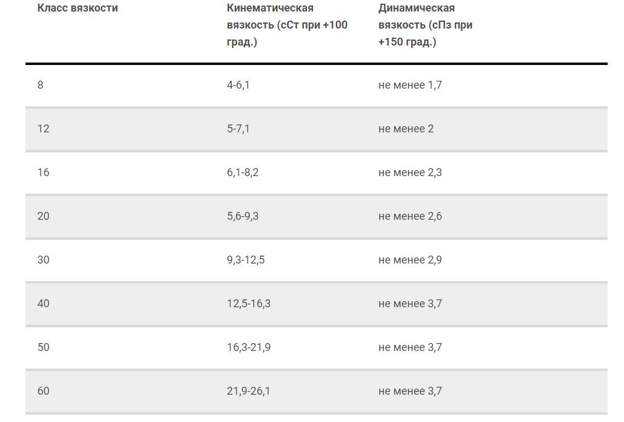This screenshot has width=624, height=422.
Task: Click the kinematic value "6,1-8,2"
Action: [x=243, y=172]
